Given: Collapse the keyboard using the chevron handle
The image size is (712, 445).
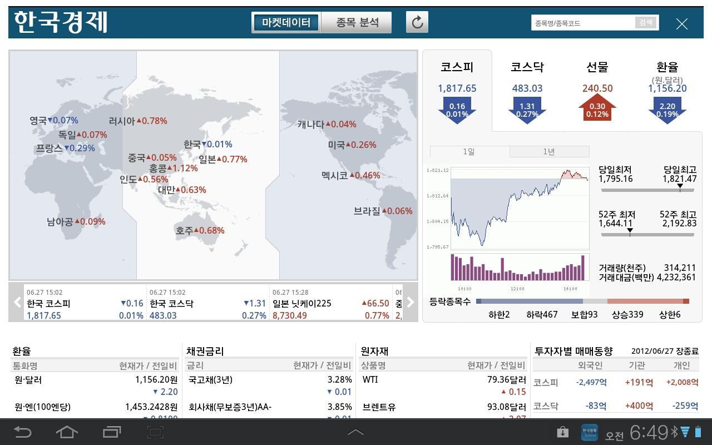Looking at the screenshot, I should (x=355, y=431).
